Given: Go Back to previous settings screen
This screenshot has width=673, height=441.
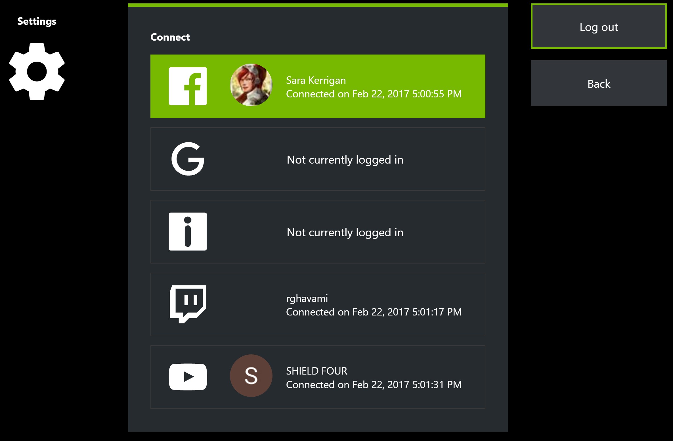Looking at the screenshot, I should click(x=599, y=83).
